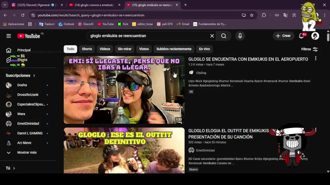This screenshot has height=185, width=330.
Task: Open site information icon in address bar
Action: [x=33, y=15]
